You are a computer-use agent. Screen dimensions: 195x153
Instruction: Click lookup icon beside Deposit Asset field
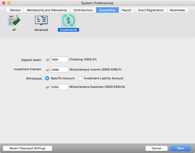[47, 60]
